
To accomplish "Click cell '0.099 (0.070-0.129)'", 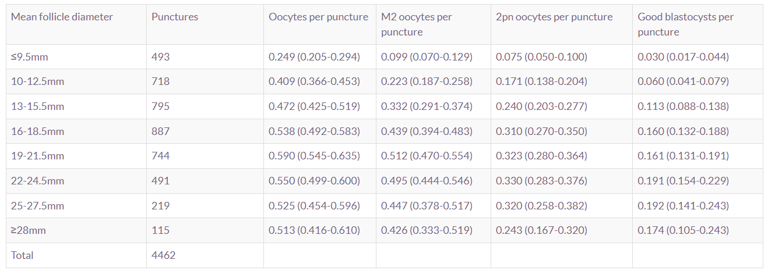I will tap(427, 57).
